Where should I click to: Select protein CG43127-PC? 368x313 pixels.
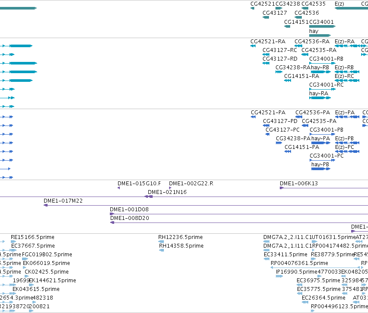coord(282,130)
